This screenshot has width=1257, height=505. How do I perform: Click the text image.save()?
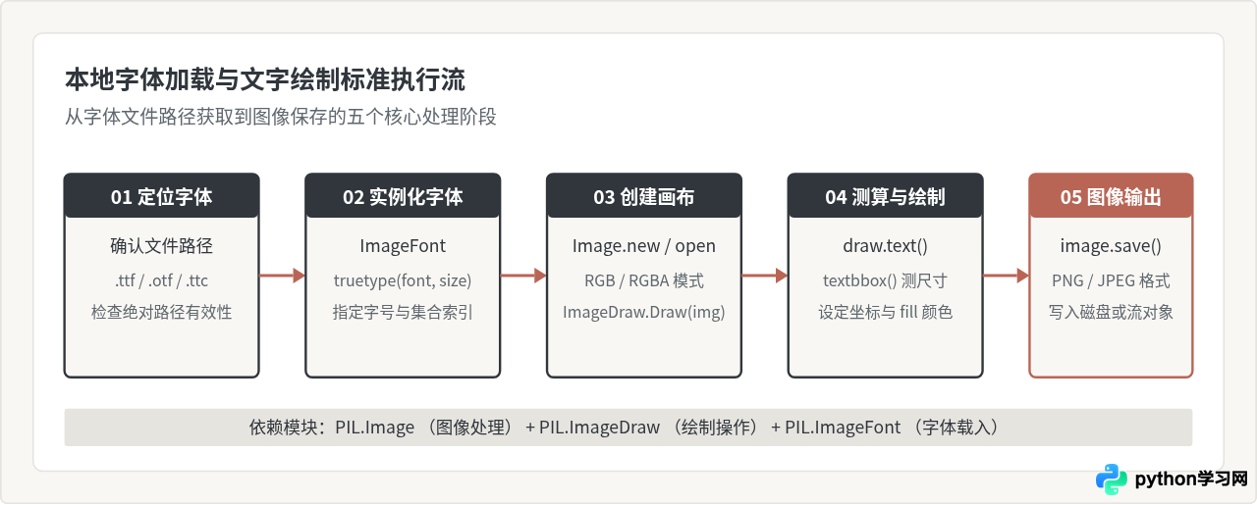tap(1111, 246)
